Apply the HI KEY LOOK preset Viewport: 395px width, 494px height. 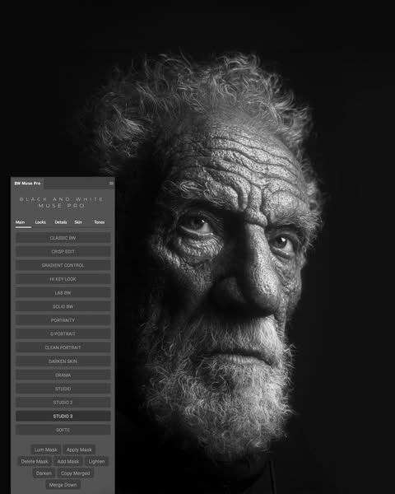tap(63, 279)
